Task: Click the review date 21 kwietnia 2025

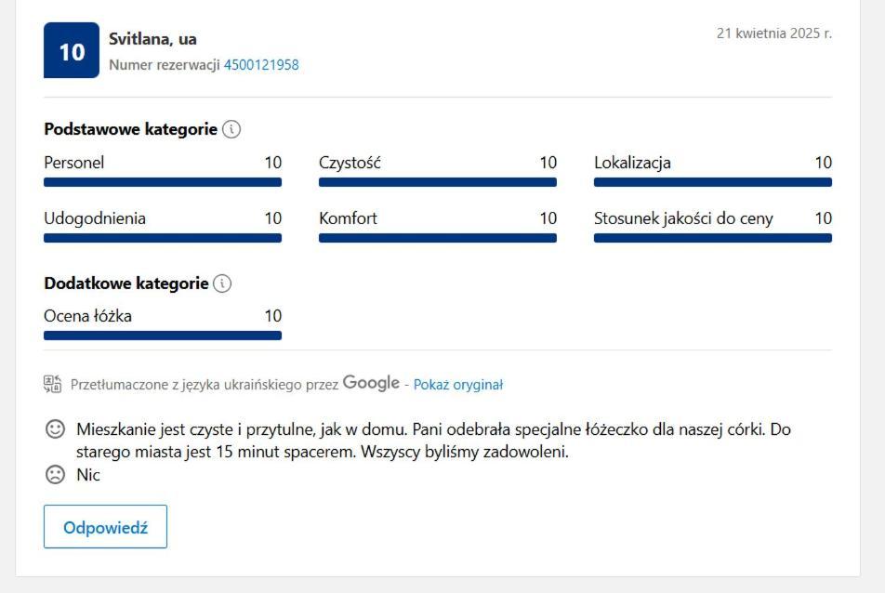Action: (773, 33)
